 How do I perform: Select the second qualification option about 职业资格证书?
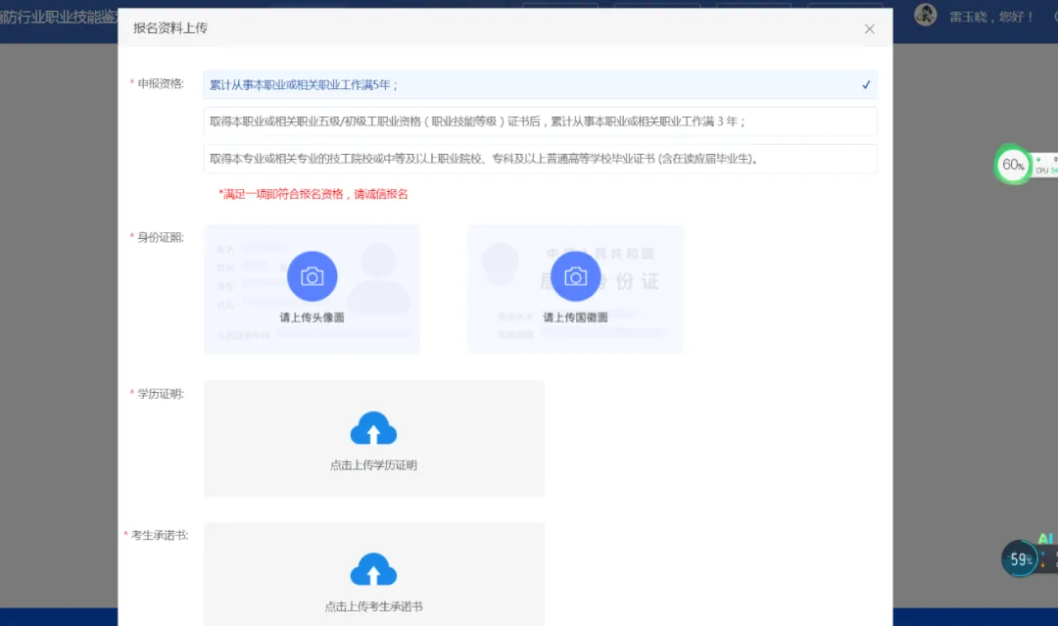(539, 121)
